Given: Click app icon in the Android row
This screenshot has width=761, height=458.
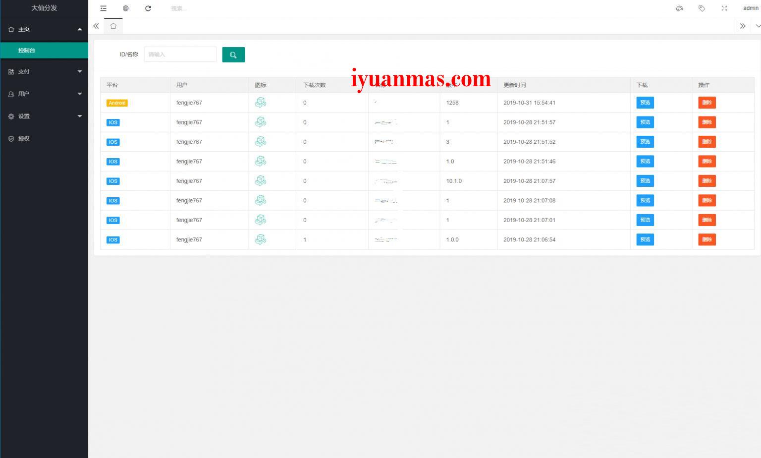Looking at the screenshot, I should pyautogui.click(x=261, y=103).
